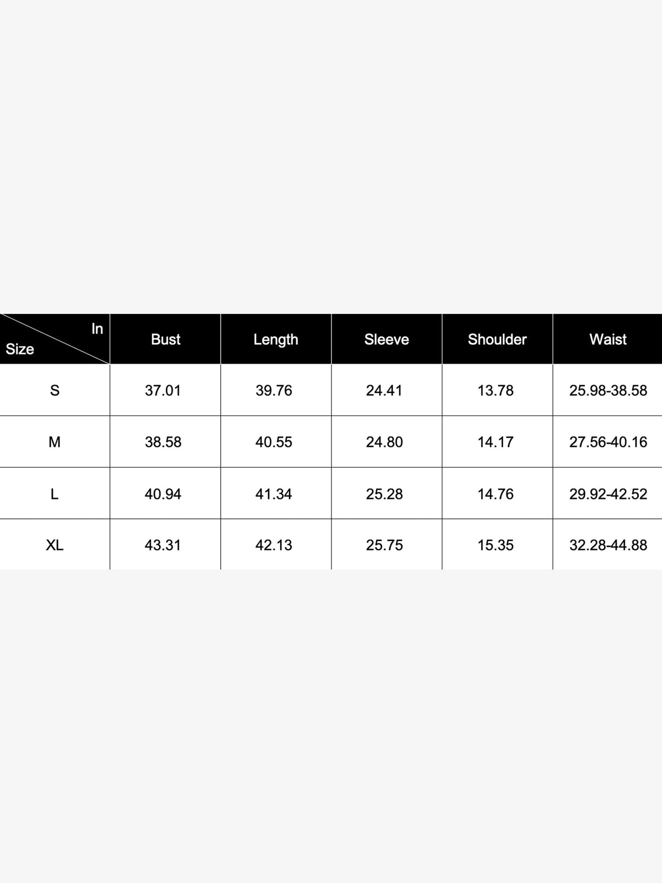
Task: Click the 43.31 bust value for XL
Action: pyautogui.click(x=165, y=545)
